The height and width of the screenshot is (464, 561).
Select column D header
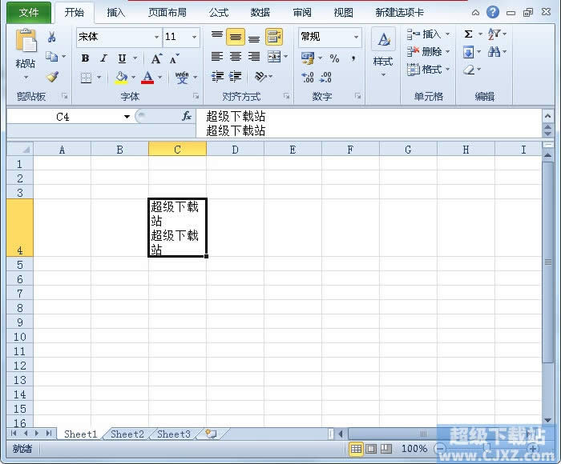coord(235,150)
